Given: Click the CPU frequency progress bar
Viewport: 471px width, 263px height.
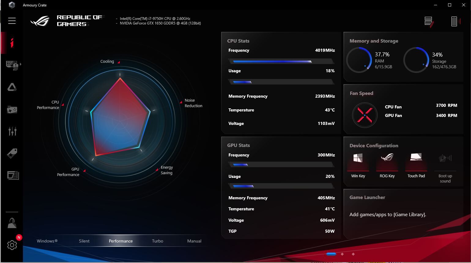Looking at the screenshot, I should click(281, 62).
